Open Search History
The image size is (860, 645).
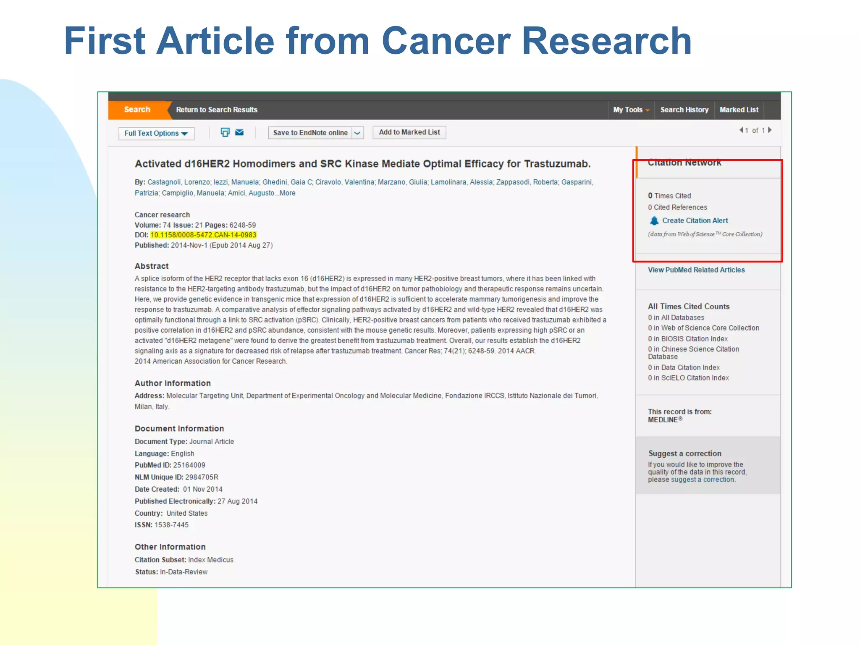click(x=684, y=110)
